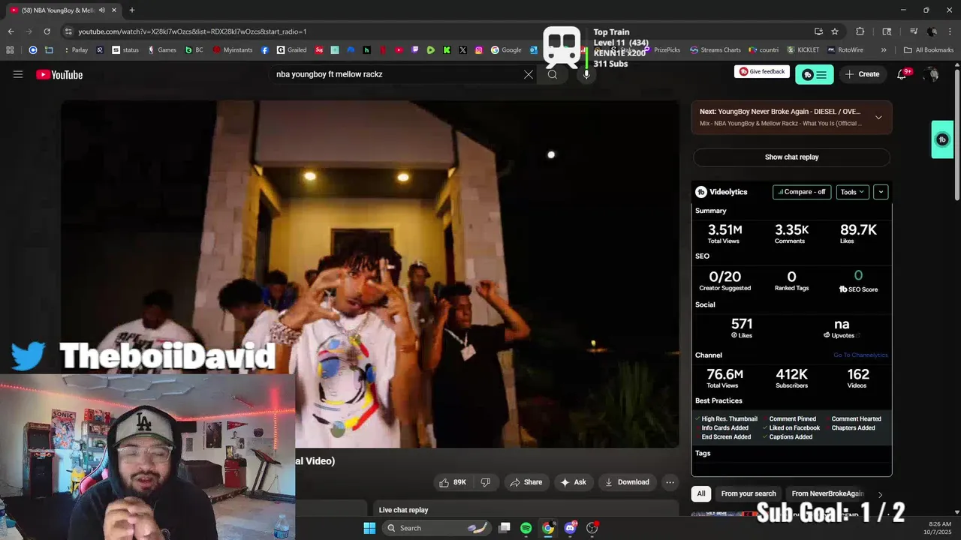Image resolution: width=961 pixels, height=540 pixels.
Task: Open the account avatar menu
Action: click(932, 74)
